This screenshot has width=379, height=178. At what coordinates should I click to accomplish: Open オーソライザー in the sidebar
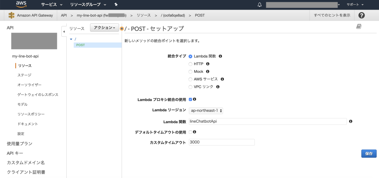(29, 85)
